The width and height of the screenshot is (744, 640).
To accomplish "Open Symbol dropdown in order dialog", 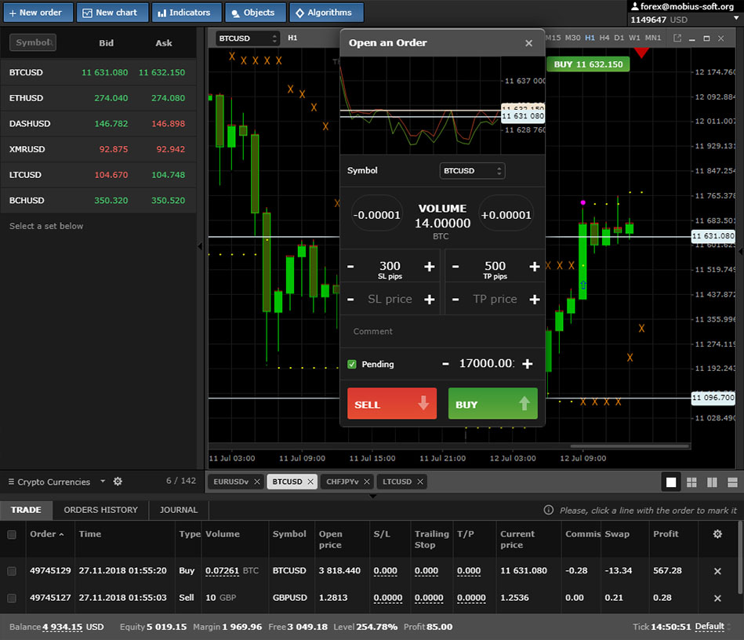I will [472, 171].
